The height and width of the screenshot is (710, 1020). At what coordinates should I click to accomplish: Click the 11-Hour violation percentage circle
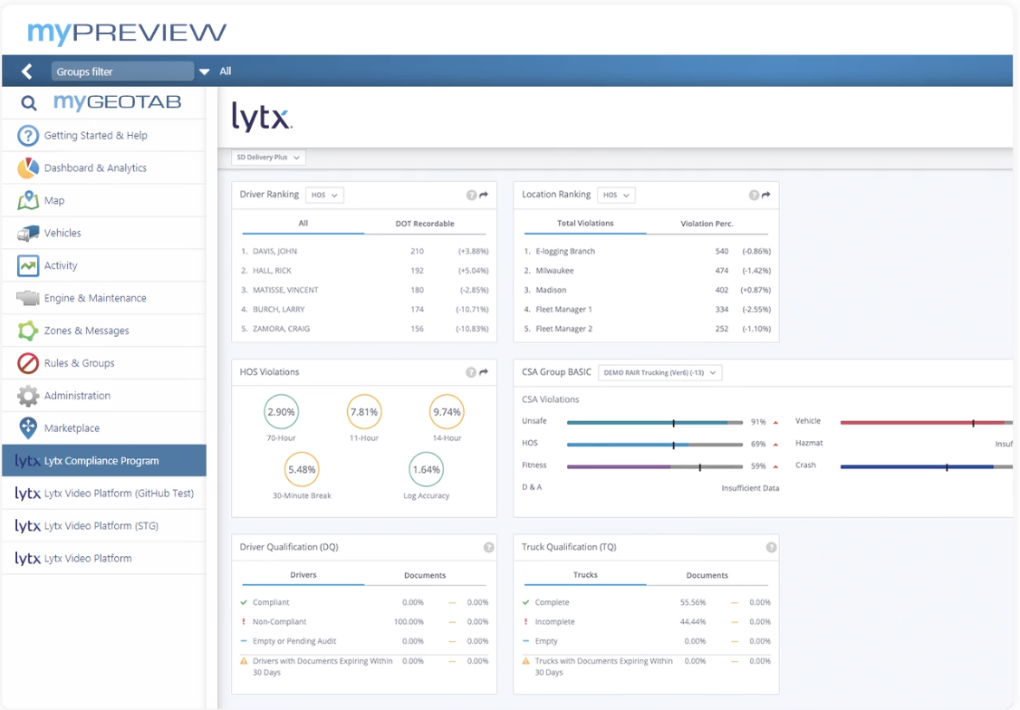[x=364, y=413]
